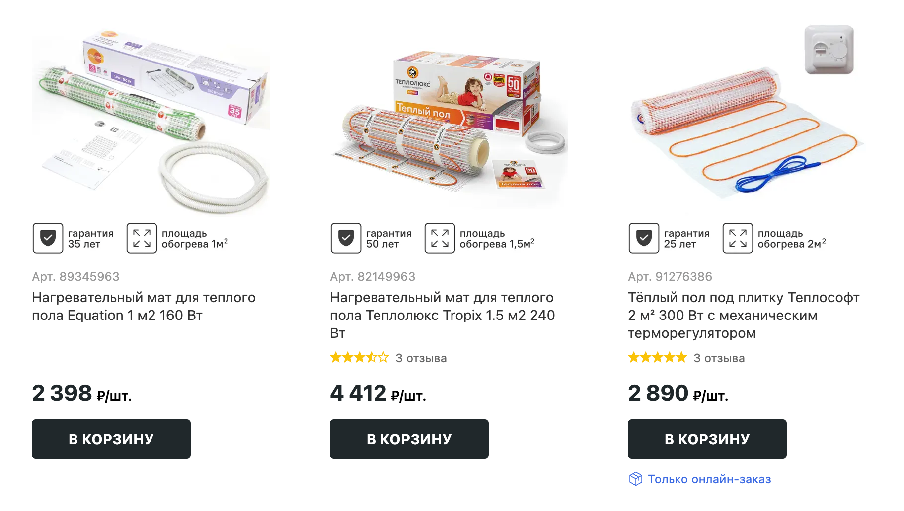Viewport: 904px width, 511px height.
Task: Click the Только онлайн-заказ link
Action: click(x=709, y=479)
